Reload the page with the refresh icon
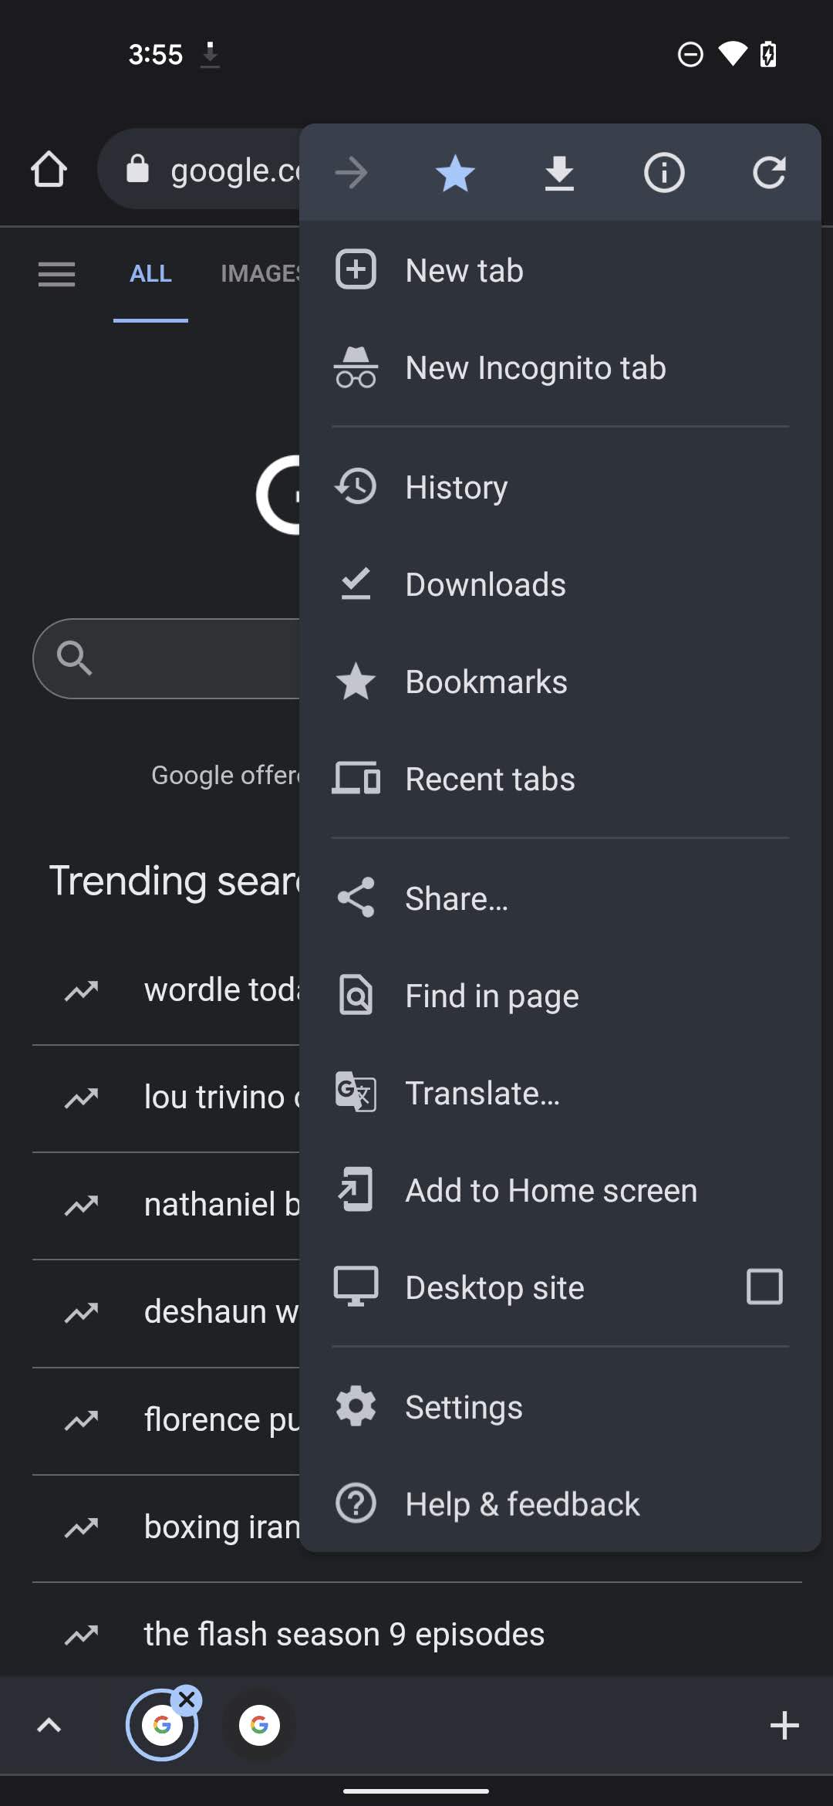 pos(769,172)
